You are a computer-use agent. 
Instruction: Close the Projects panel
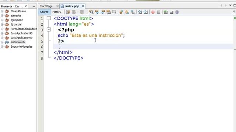[26, 6]
